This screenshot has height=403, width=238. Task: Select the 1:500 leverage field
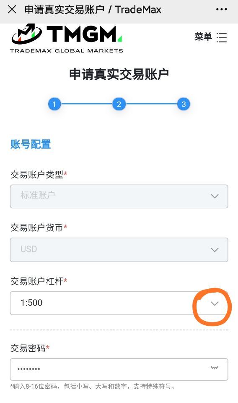tap(119, 303)
